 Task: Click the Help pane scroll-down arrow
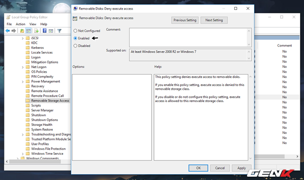[250, 158]
